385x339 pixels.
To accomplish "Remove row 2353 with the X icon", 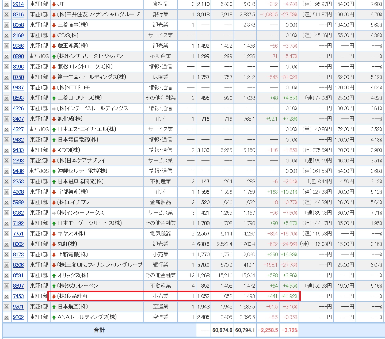I will [7, 182].
